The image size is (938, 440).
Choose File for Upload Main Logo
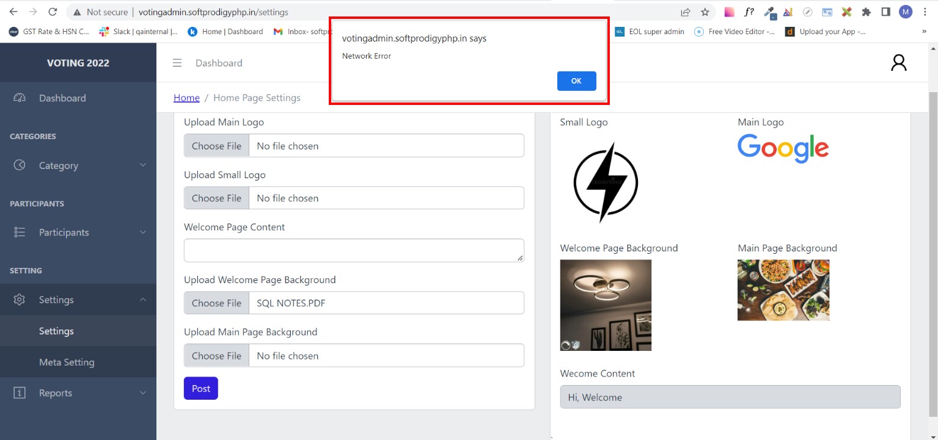click(x=217, y=146)
